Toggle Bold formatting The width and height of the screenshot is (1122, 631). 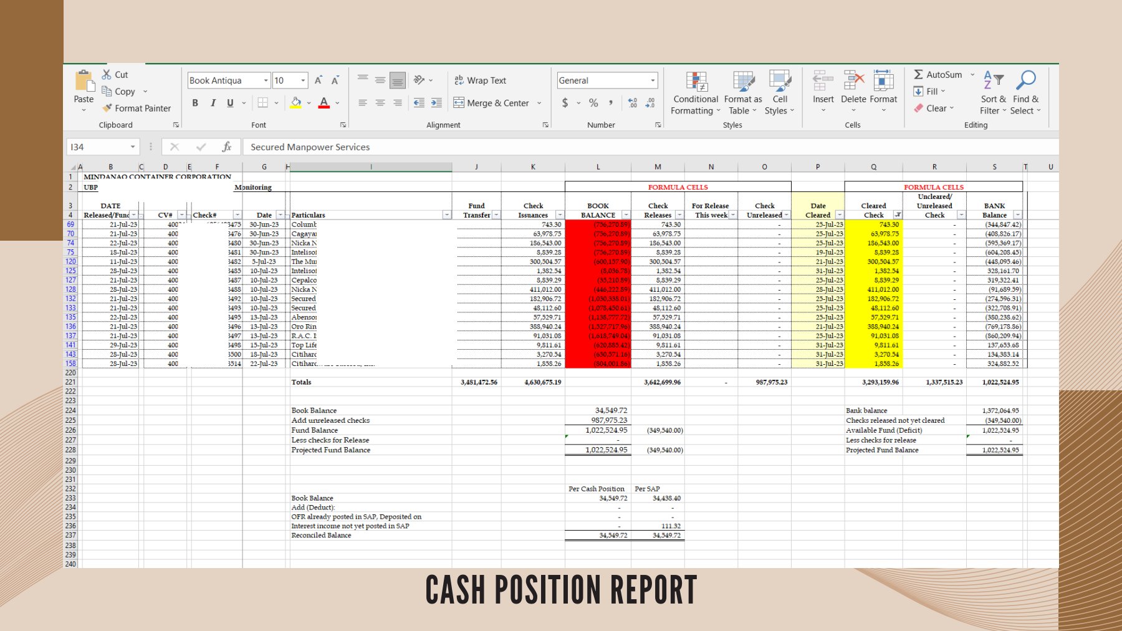195,103
